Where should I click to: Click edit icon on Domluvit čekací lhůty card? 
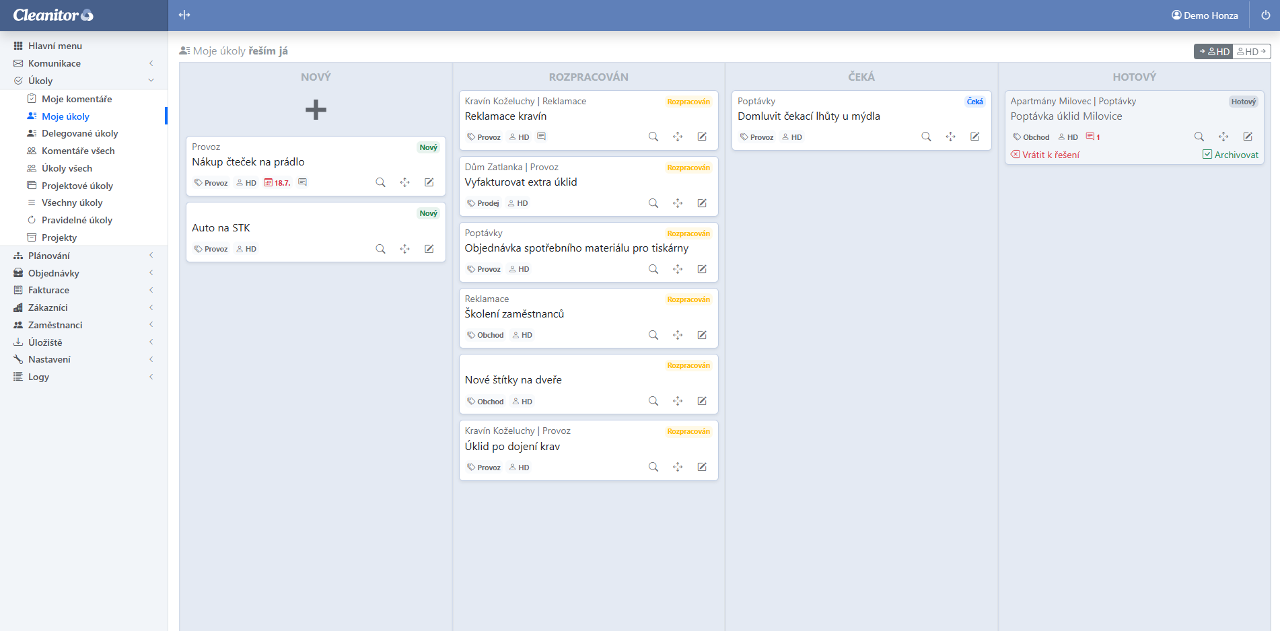974,137
